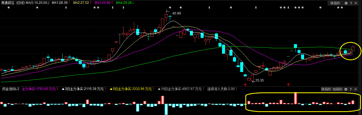Open help icon of the K-line chart panel

coord(351,3)
